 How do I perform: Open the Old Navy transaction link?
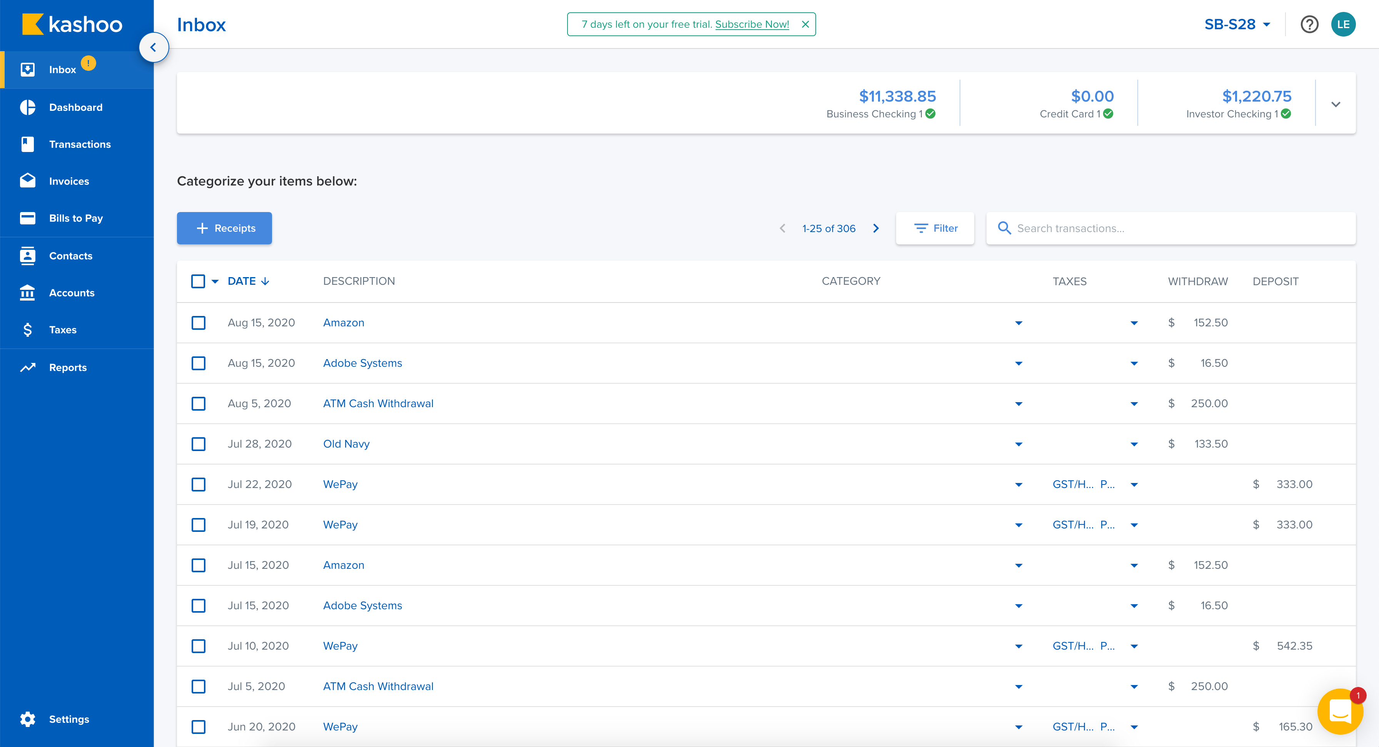pyautogui.click(x=346, y=444)
